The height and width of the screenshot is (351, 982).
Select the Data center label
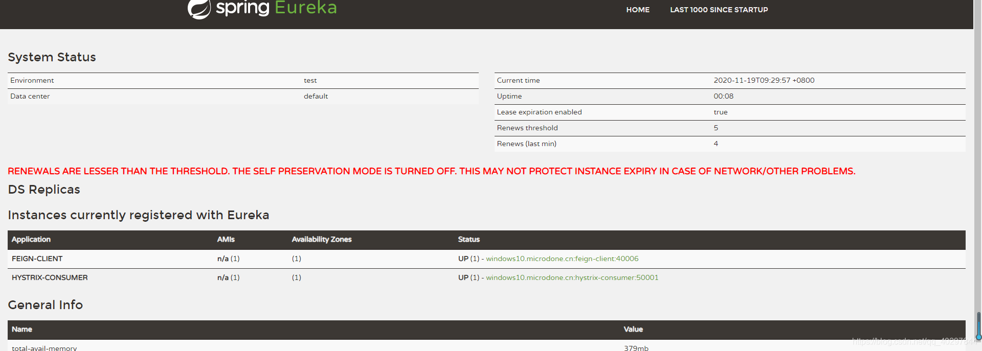[x=30, y=96]
